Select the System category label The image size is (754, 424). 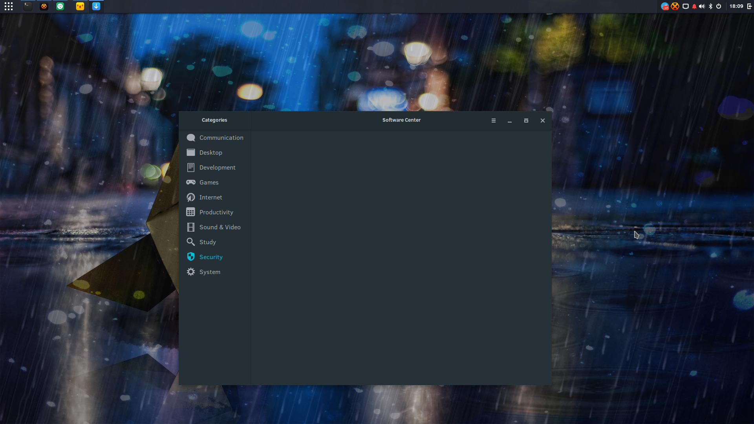[x=210, y=272]
